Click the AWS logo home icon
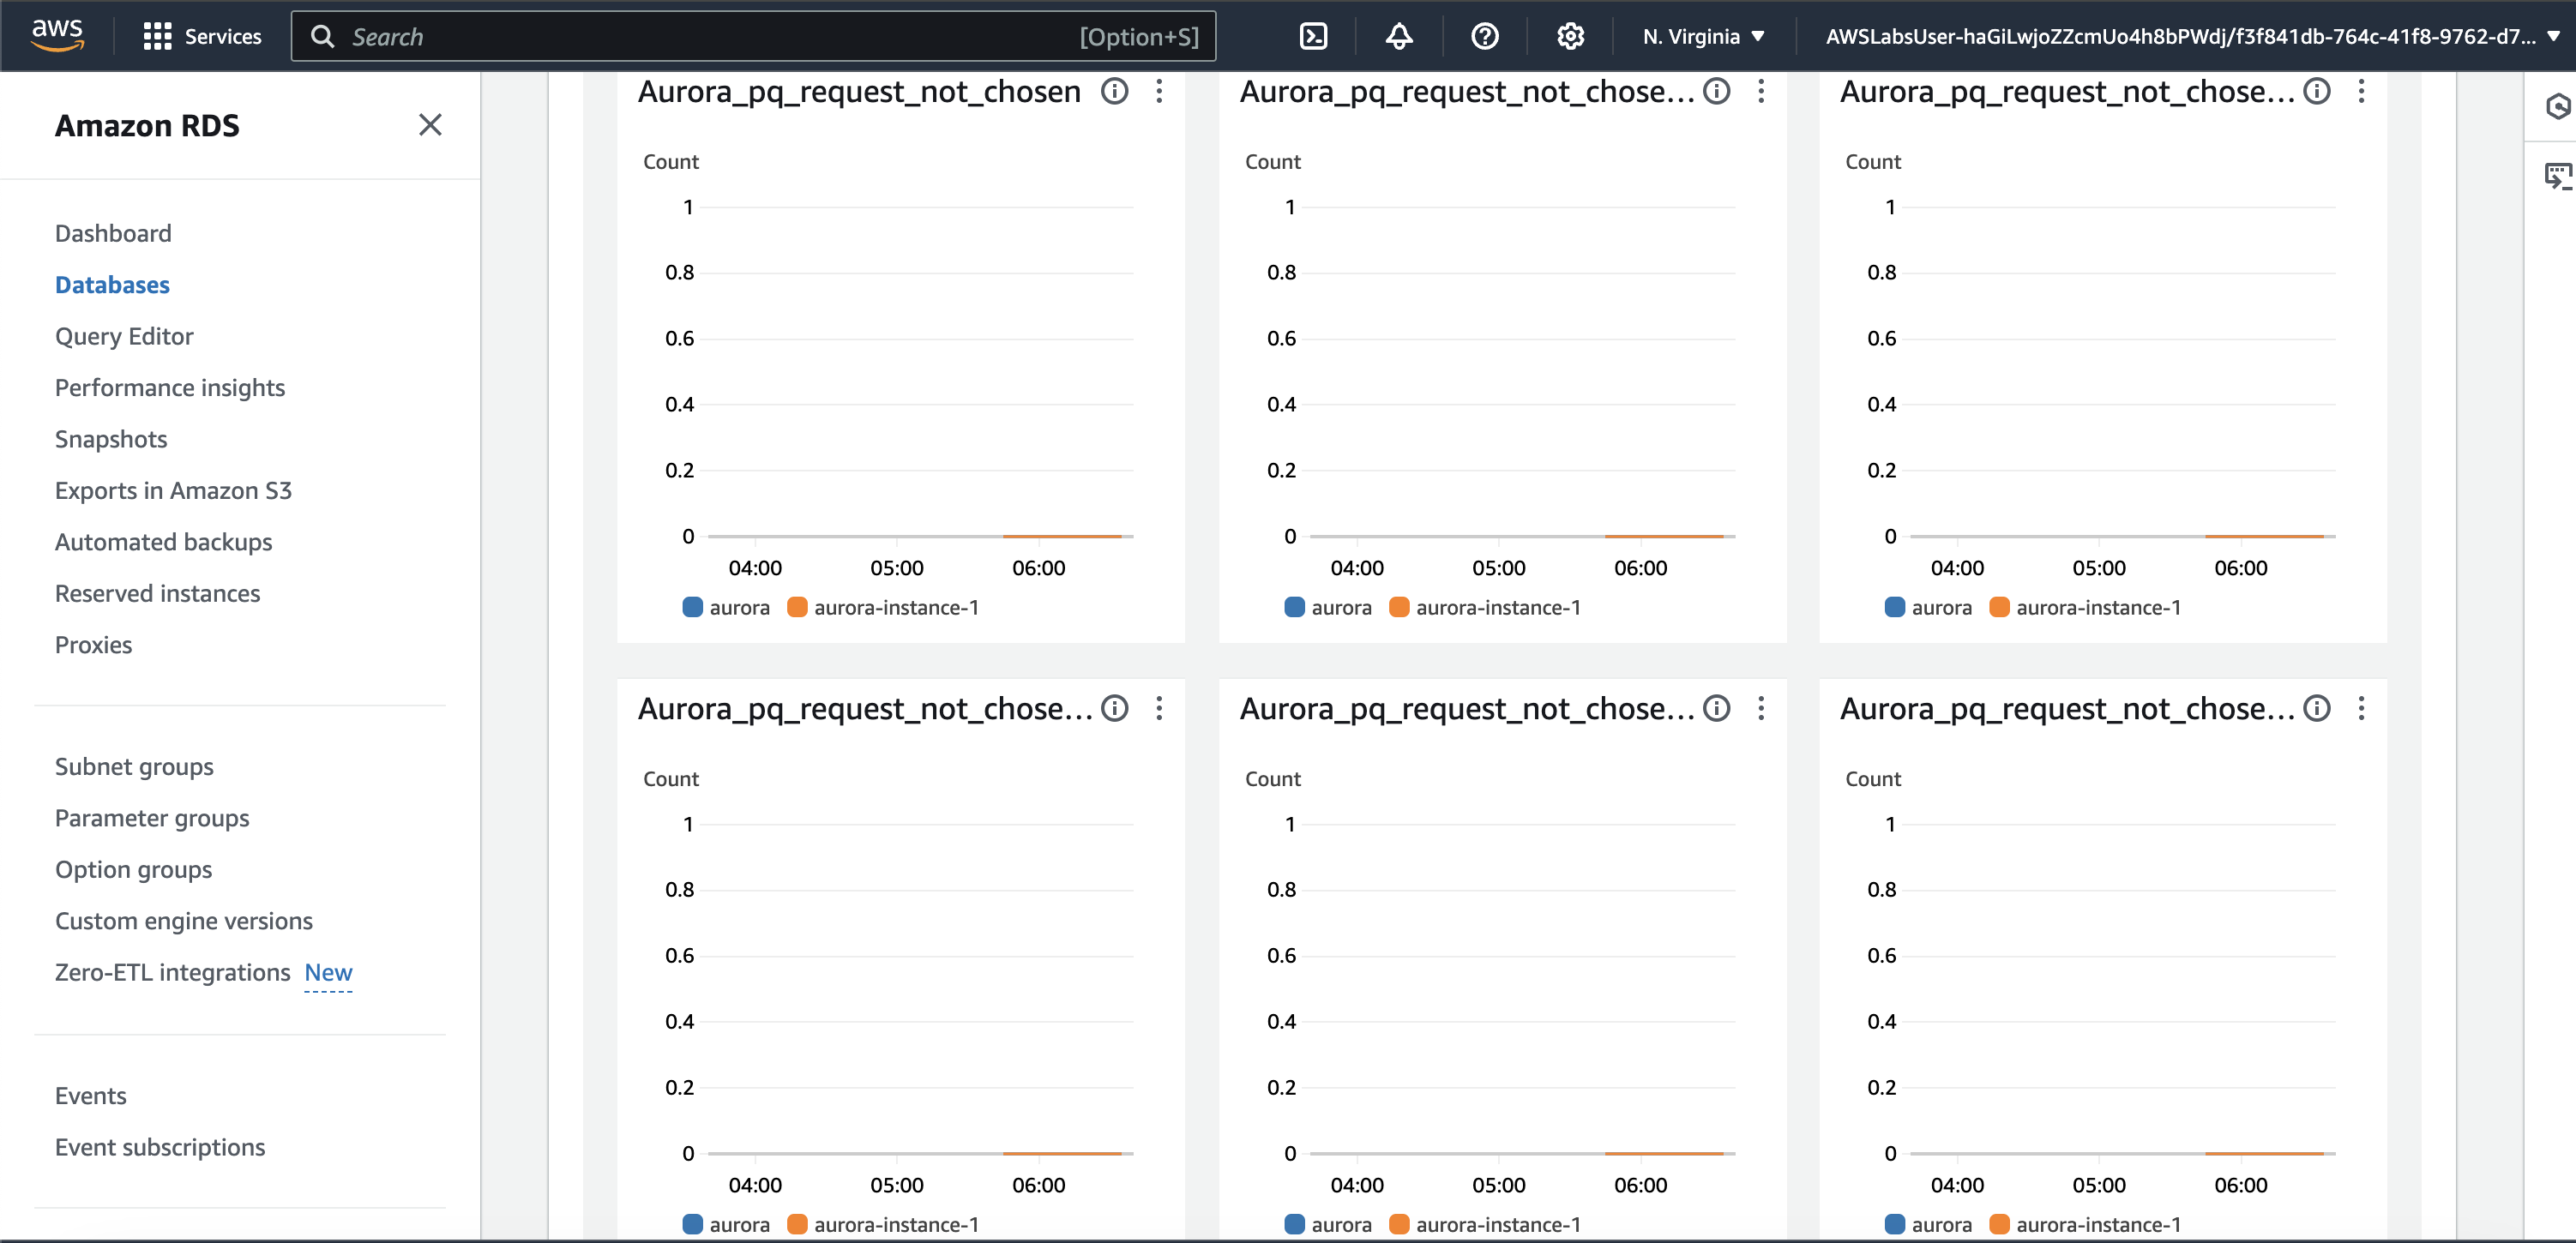This screenshot has height=1243, width=2576. point(57,35)
